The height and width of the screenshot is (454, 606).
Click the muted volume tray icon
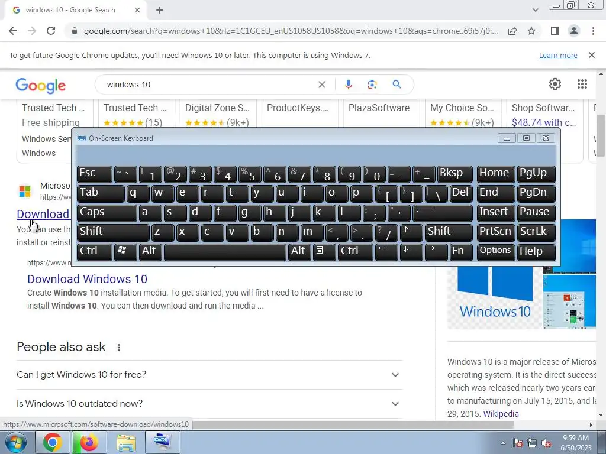click(x=546, y=443)
